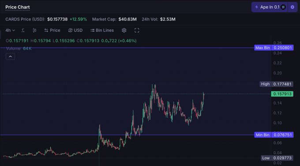This screenshot has height=166, width=300.
Task: Switch the USD currency toggle
Action: click(x=75, y=30)
